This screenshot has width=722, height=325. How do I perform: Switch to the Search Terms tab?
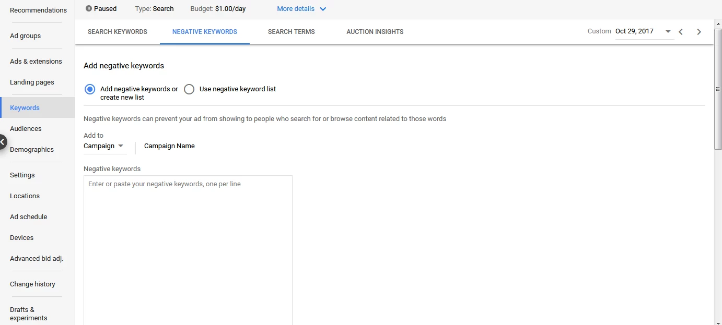coord(292,32)
